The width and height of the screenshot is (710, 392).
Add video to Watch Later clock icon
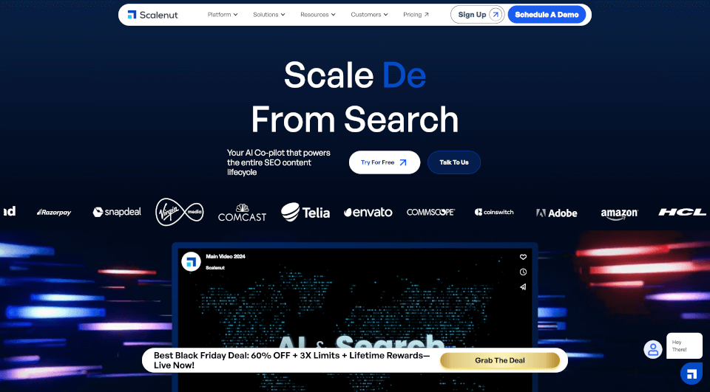click(523, 272)
